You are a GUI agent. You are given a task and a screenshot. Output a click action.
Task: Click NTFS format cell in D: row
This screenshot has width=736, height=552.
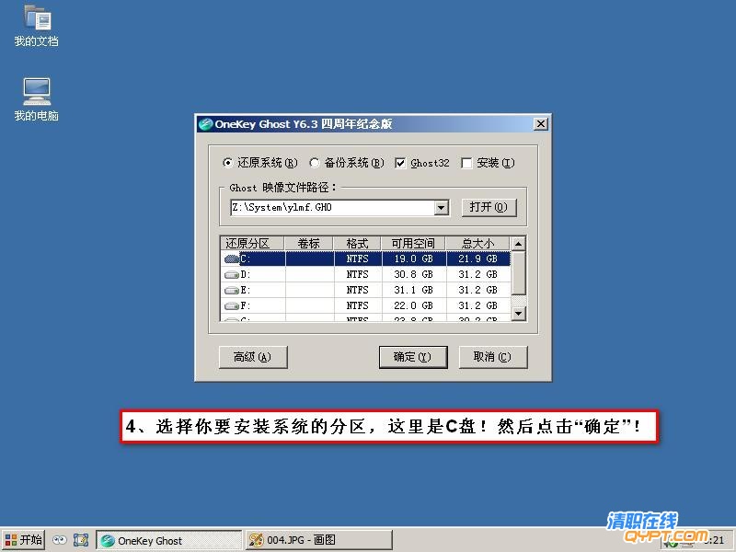358,274
